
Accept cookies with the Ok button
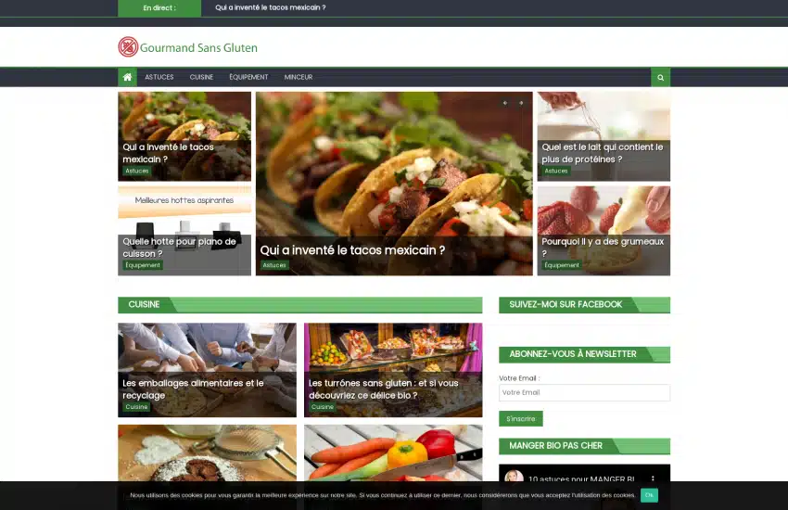pyautogui.click(x=649, y=495)
